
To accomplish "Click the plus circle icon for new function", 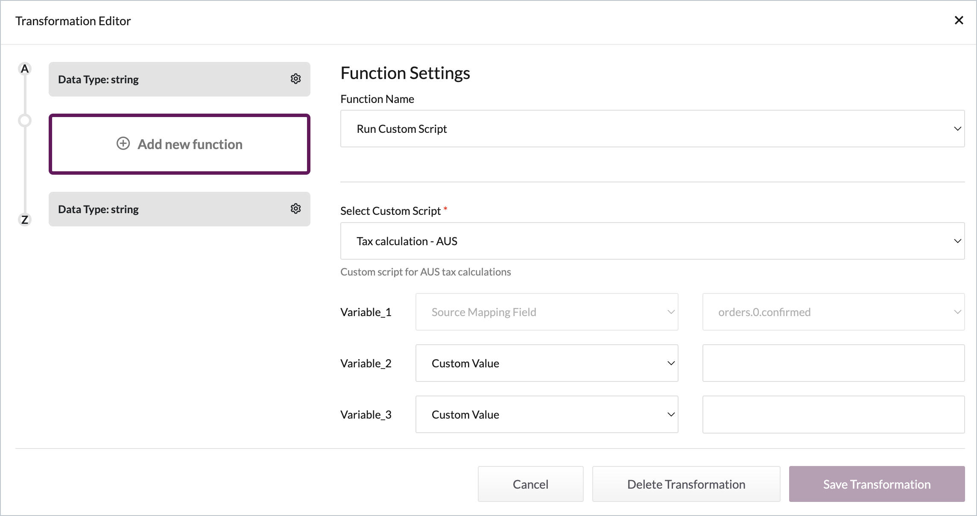I will coord(123,144).
